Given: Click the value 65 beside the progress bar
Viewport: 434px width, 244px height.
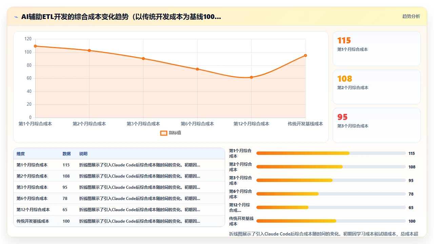Looking at the screenshot, I should coord(411,208).
